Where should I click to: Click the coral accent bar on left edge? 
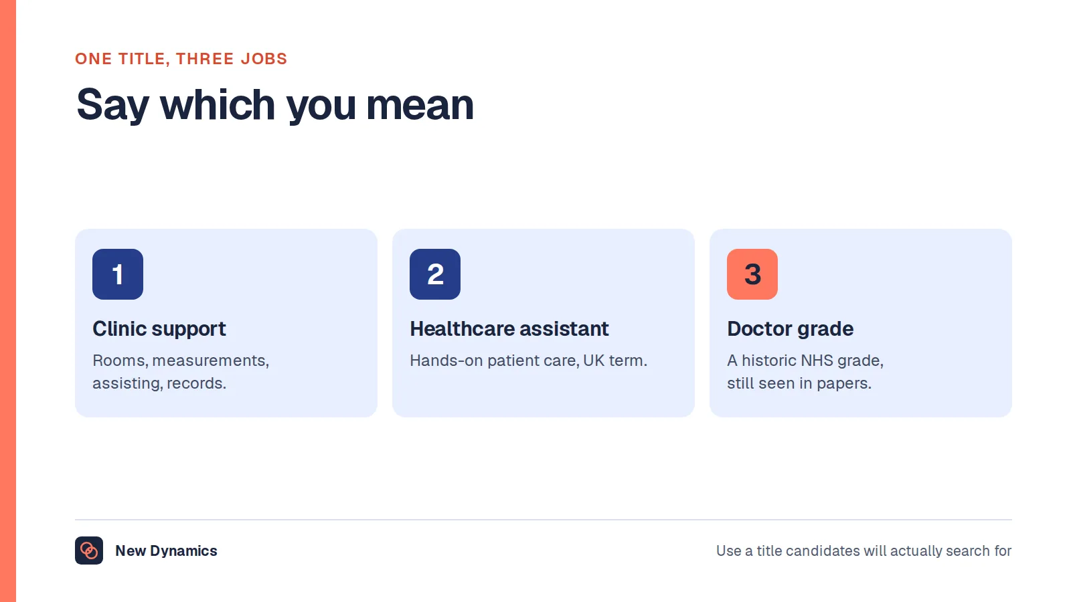click(x=8, y=301)
